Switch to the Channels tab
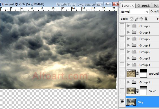The image size is (159, 109). pos(143,6)
